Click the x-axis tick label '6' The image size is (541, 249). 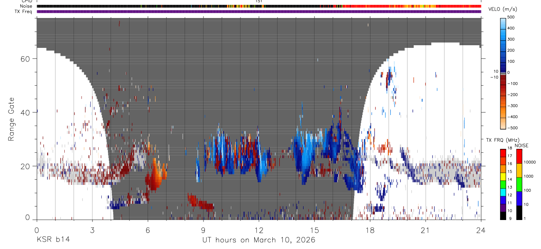148,230
